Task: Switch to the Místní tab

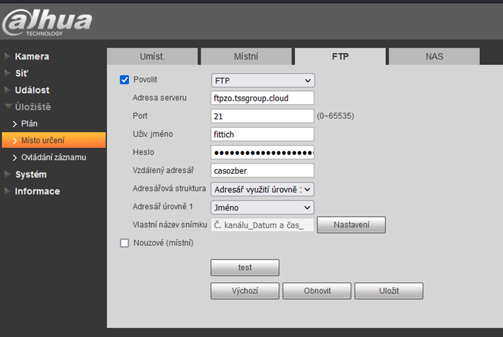Action: (246, 57)
